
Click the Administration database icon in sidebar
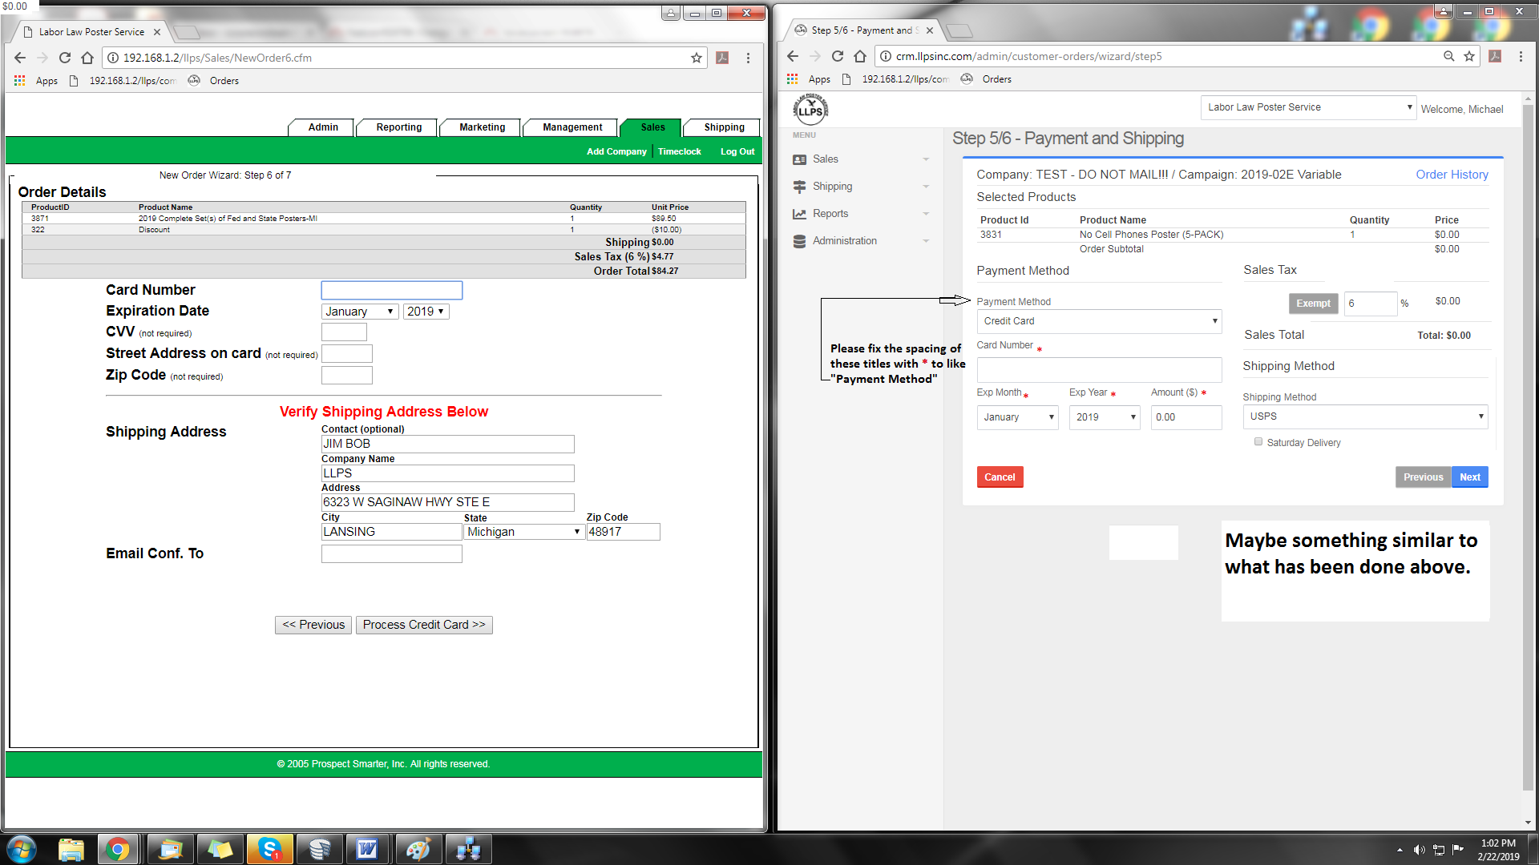click(799, 241)
